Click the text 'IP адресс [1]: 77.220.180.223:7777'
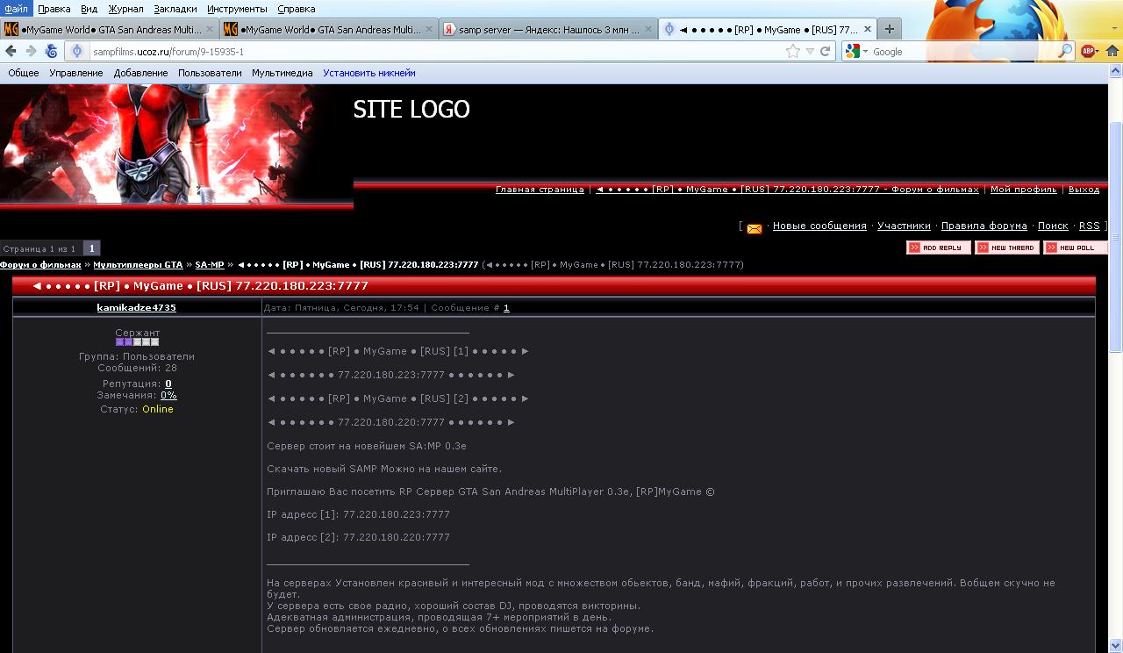This screenshot has height=653, width=1123. tap(358, 514)
